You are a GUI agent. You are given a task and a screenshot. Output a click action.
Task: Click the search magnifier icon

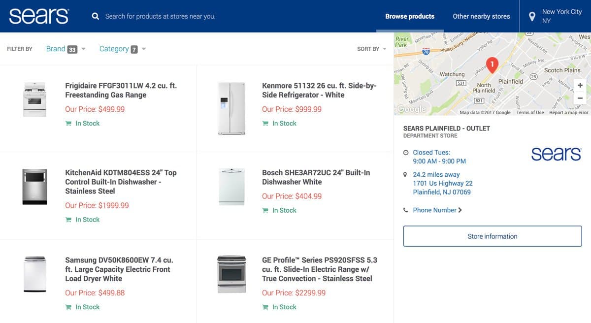point(96,16)
